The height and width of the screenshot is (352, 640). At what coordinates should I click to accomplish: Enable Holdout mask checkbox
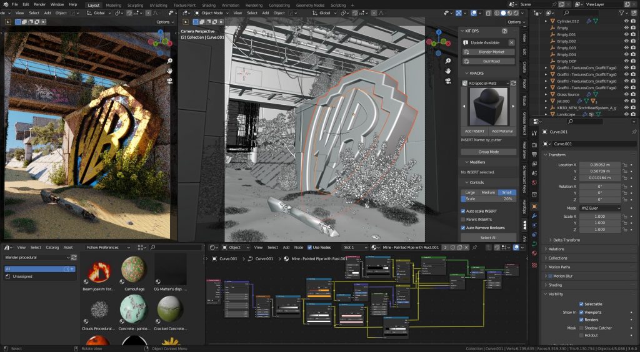(581, 336)
